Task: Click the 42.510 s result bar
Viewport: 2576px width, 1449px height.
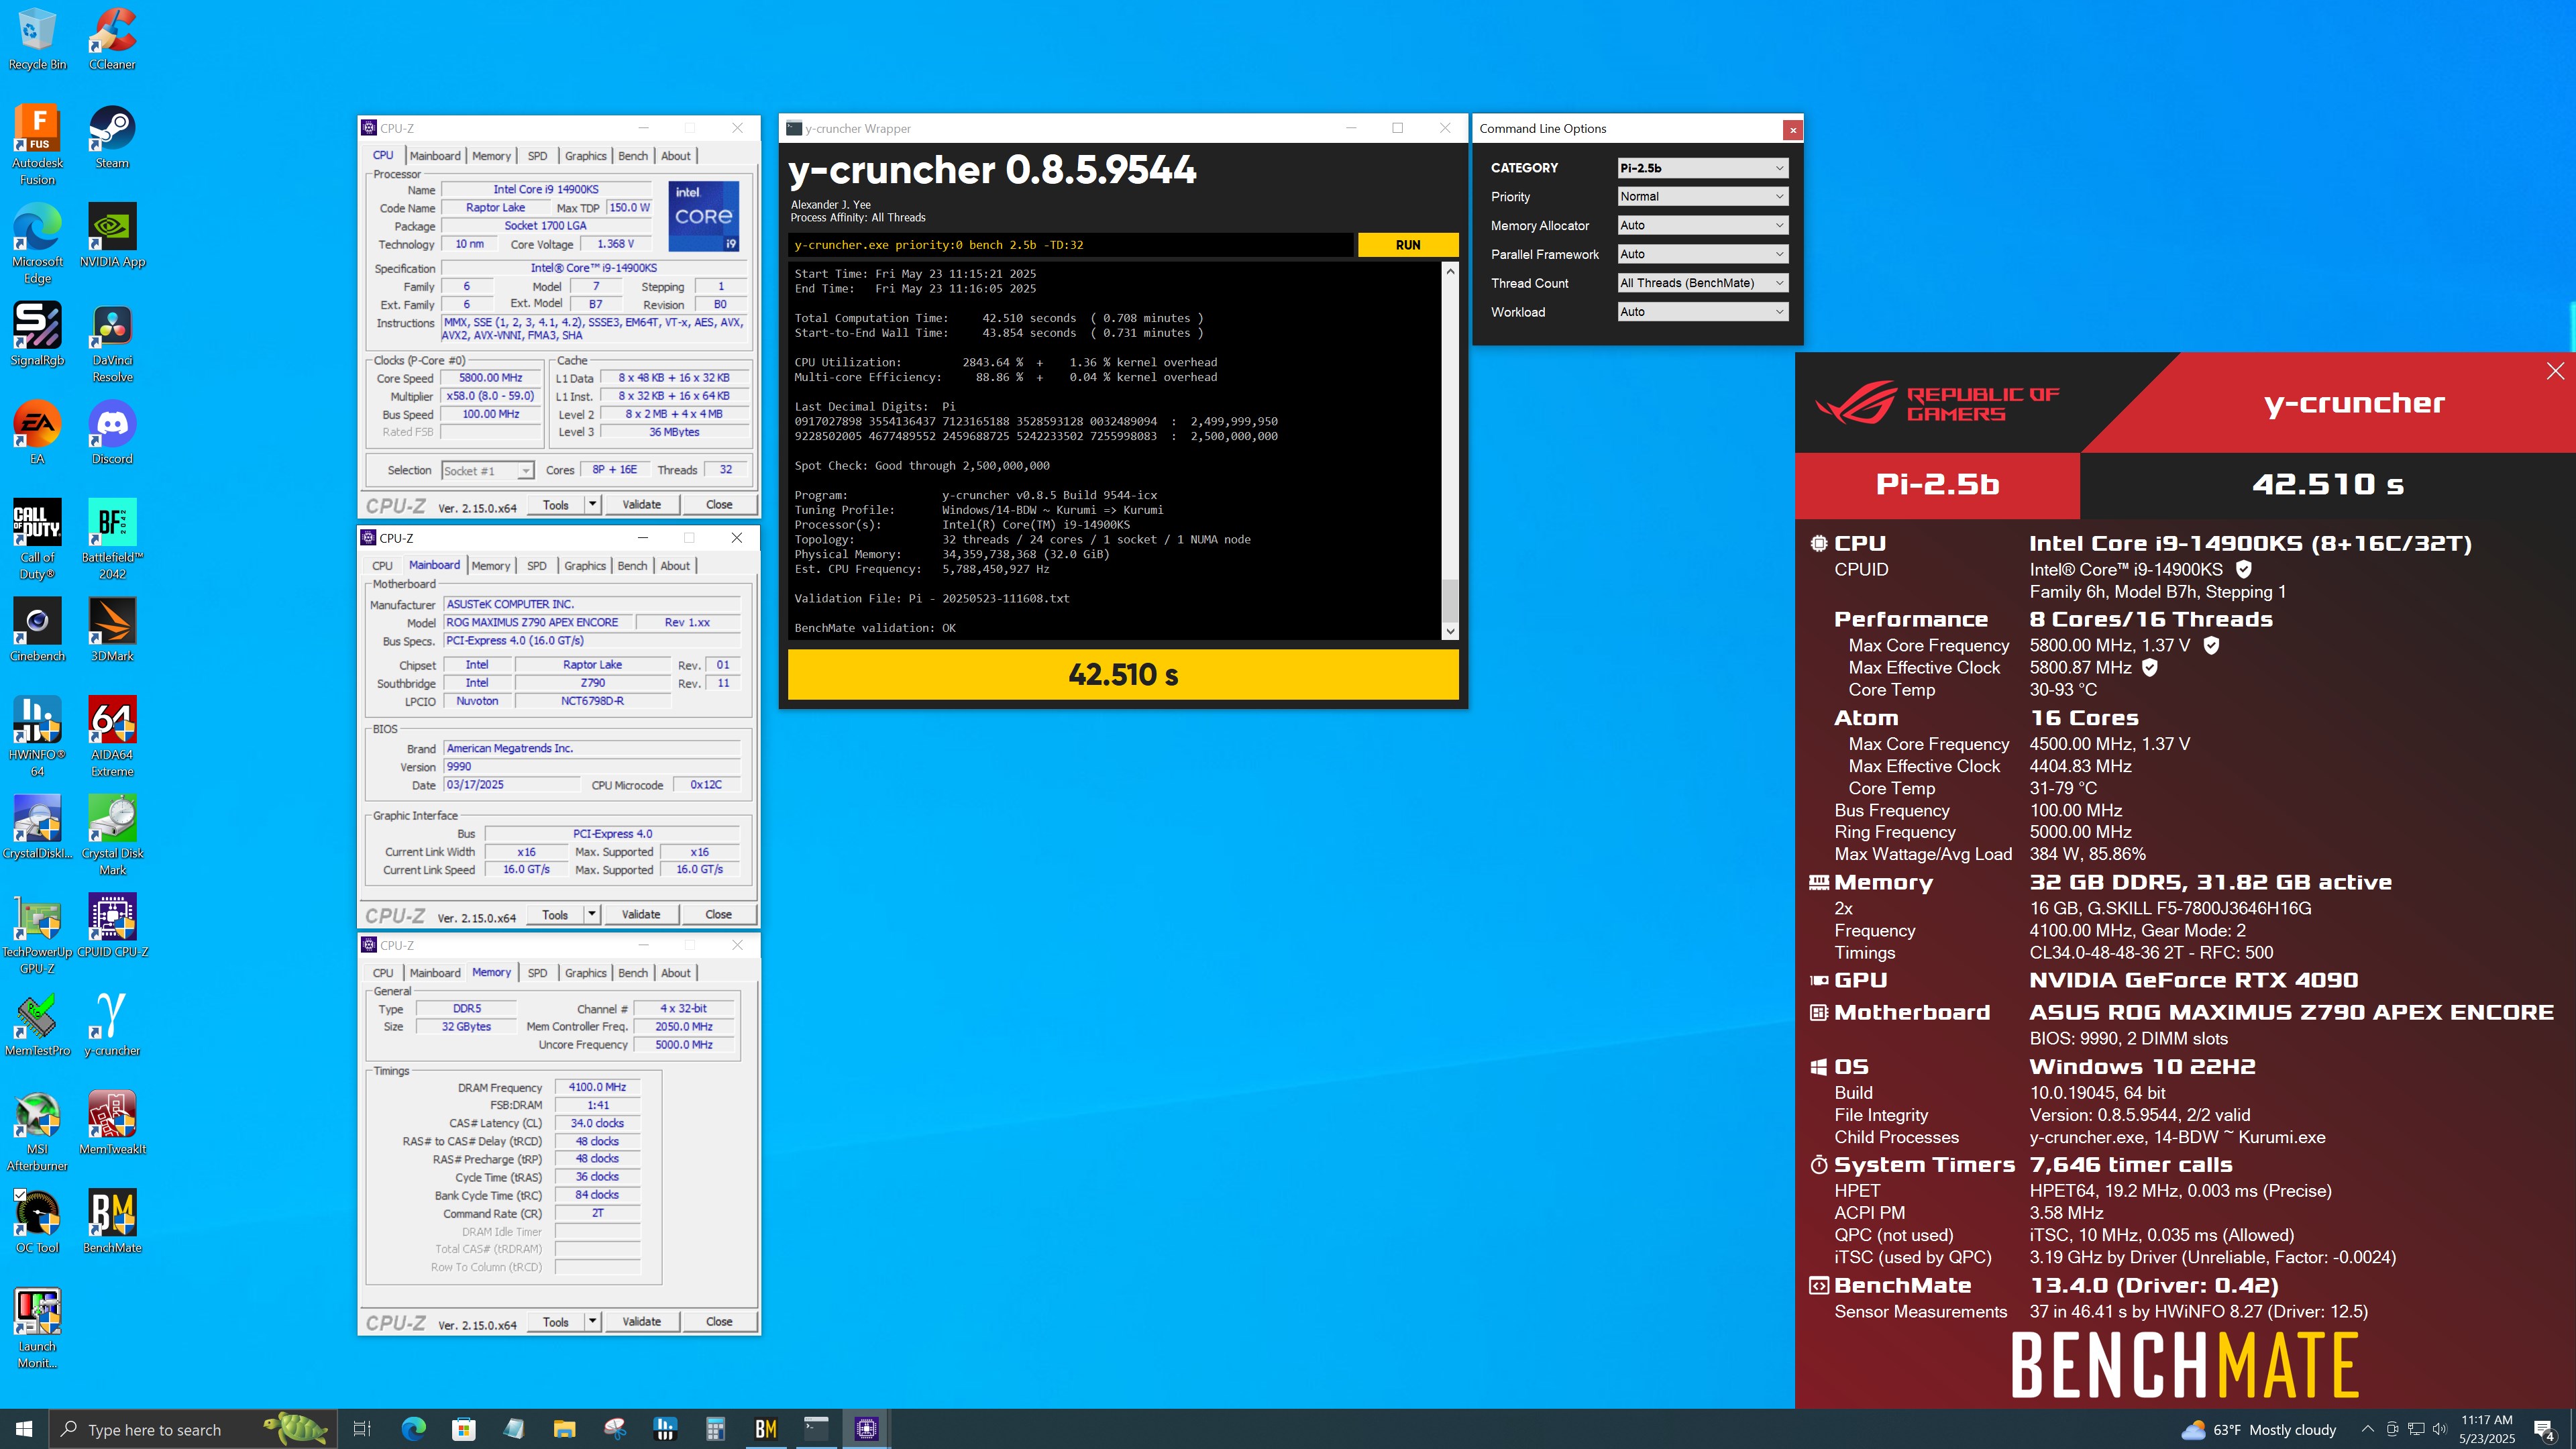Action: (x=1123, y=675)
